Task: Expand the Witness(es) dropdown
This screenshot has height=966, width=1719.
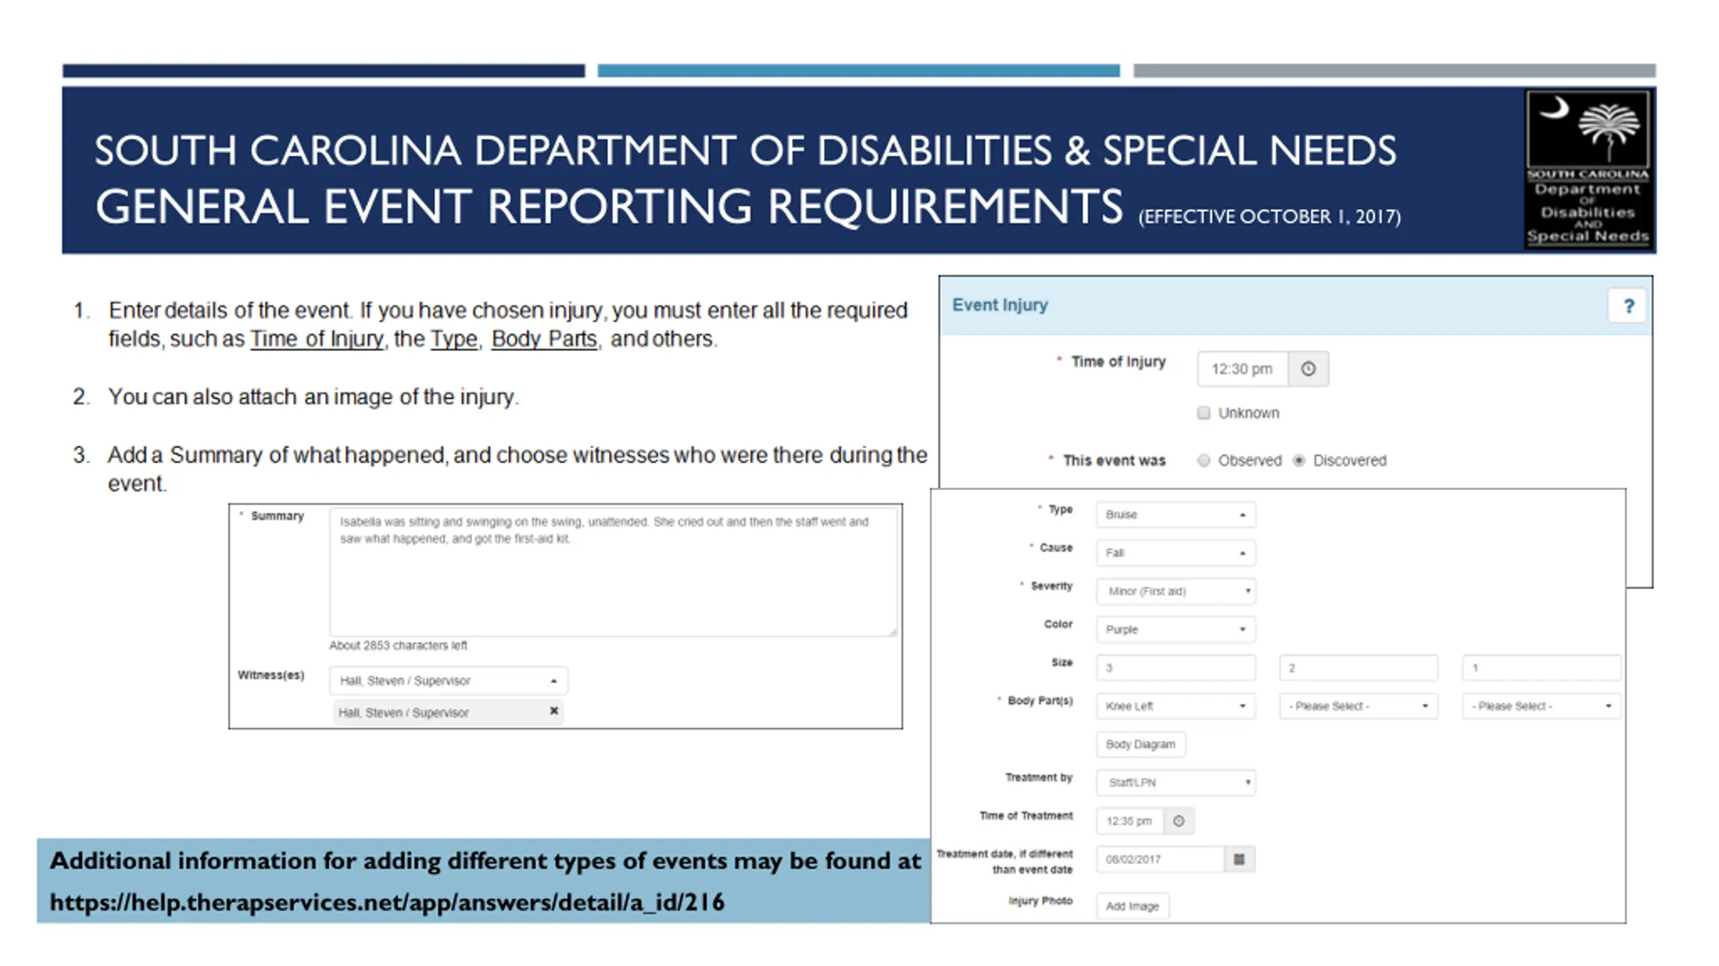Action: [448, 680]
